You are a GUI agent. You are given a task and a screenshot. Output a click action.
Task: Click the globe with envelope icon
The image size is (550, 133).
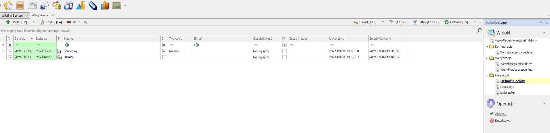(x=44, y=5)
